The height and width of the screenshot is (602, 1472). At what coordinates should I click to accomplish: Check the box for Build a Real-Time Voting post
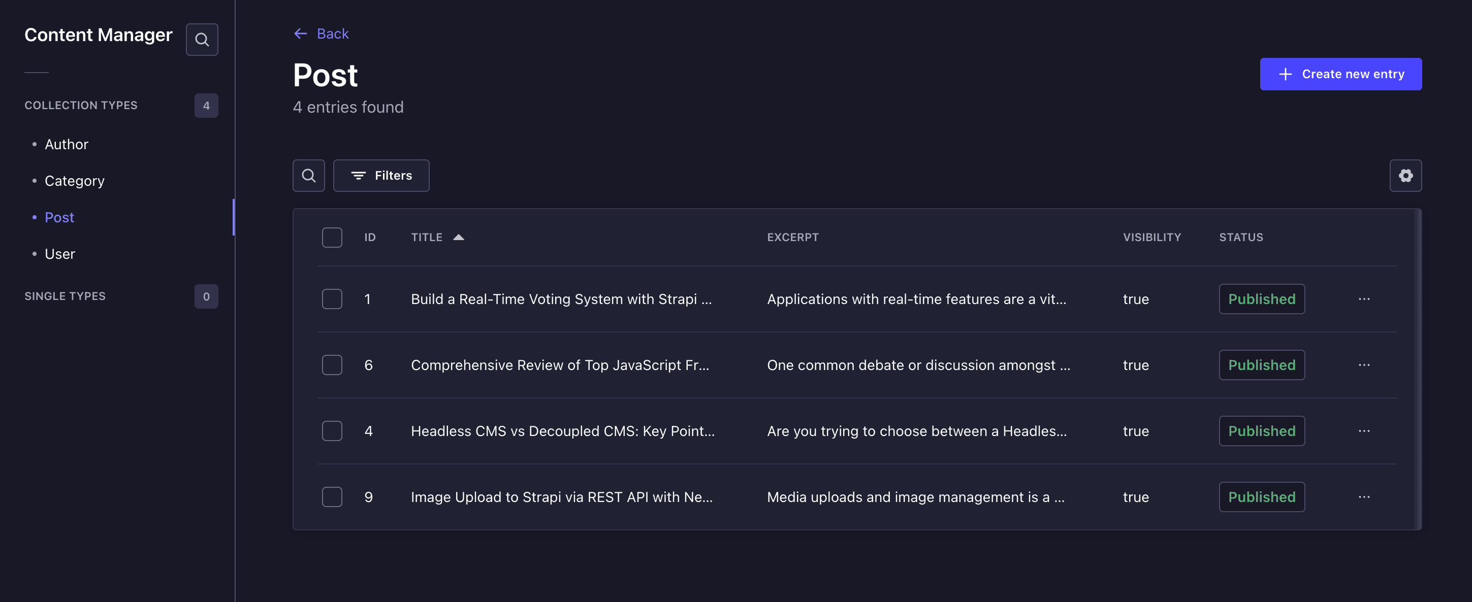(x=332, y=298)
